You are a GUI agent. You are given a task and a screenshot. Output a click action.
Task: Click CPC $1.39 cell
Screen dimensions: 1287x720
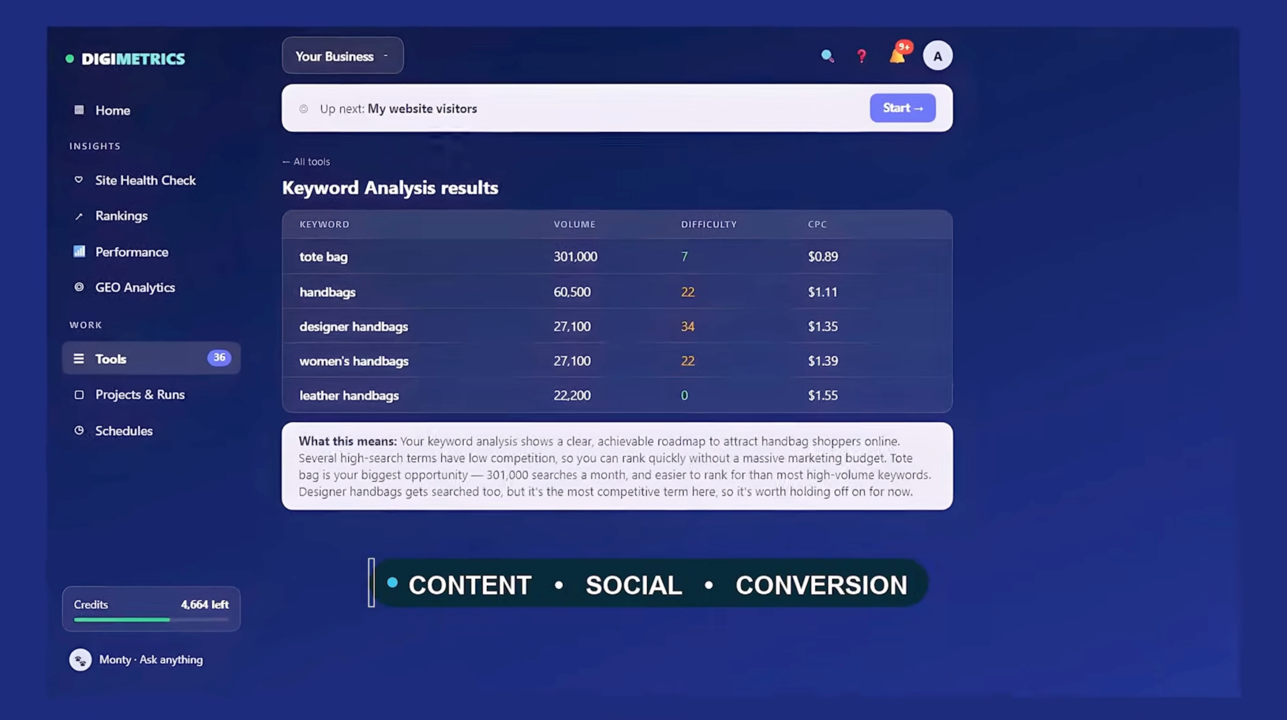point(823,361)
